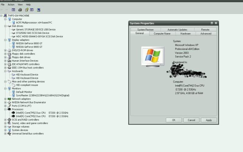Click the TWPS-GW-MACHINE root computer icon

(x=5, y=16)
